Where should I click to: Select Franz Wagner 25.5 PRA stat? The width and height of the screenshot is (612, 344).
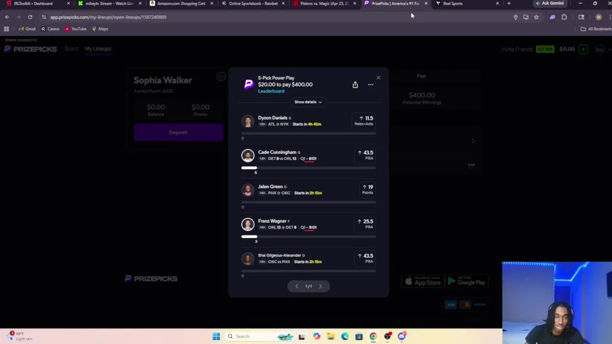point(365,224)
